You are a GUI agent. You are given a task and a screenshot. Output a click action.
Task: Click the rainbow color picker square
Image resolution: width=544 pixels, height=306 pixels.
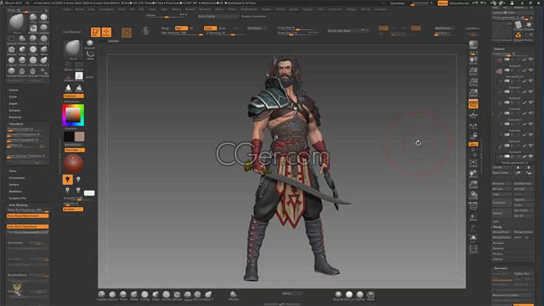tap(73, 115)
